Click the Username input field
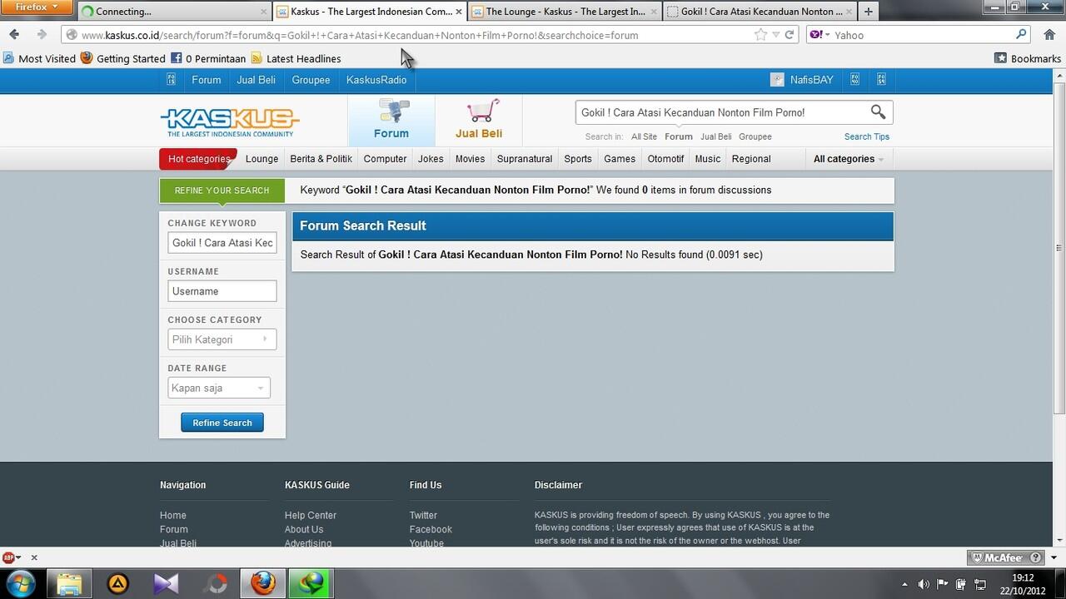 pos(222,291)
